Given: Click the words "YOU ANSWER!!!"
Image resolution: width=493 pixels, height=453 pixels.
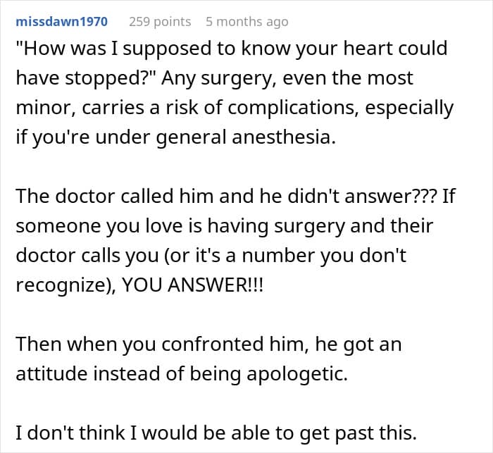Looking at the screenshot, I should coord(192,285).
